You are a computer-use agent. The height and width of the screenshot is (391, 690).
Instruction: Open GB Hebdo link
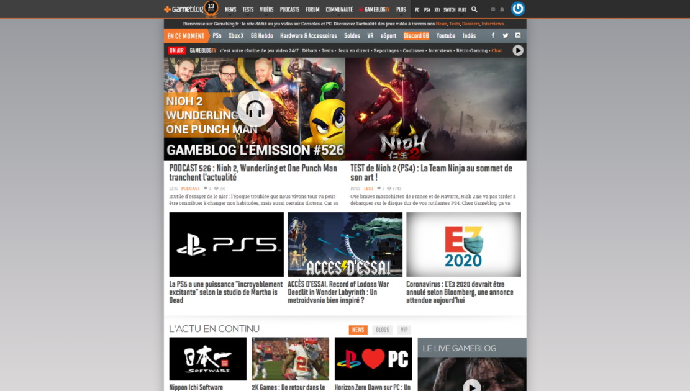tap(262, 35)
